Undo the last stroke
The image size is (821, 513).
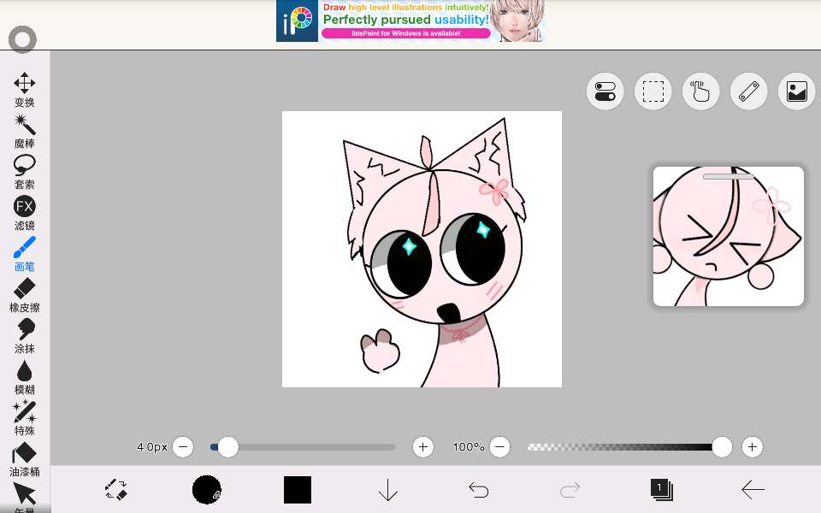click(x=479, y=490)
